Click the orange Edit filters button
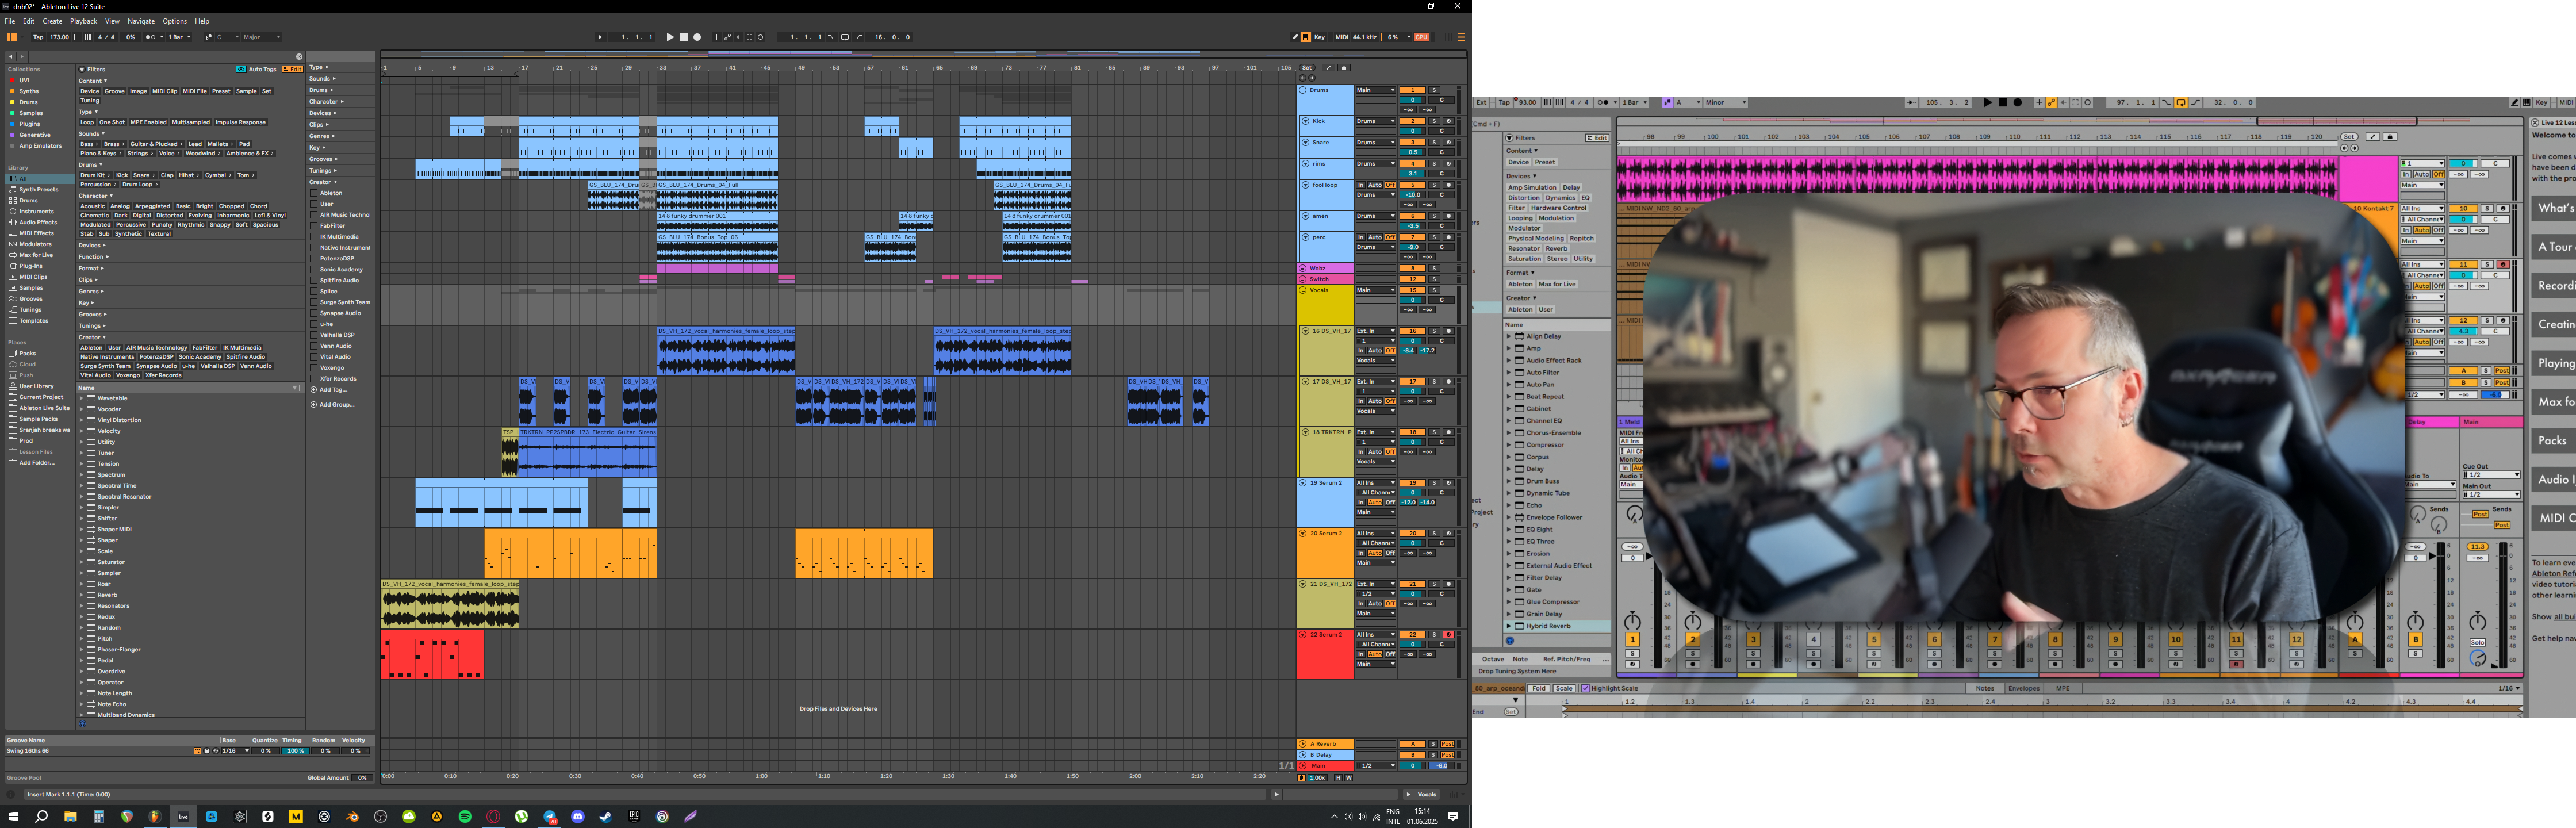Screen dimensions: 2576x828 pyautogui.click(x=292, y=69)
